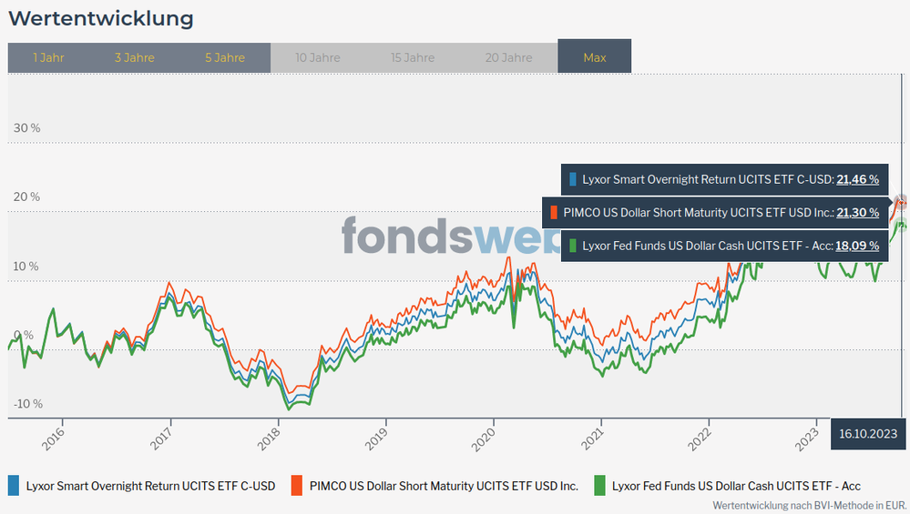Click the 2019 x-axis label

376,439
